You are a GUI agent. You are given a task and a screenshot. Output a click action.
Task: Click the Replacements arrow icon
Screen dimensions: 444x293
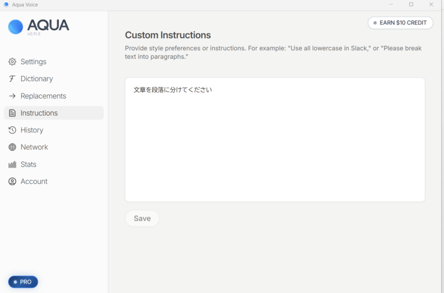[x=12, y=96]
